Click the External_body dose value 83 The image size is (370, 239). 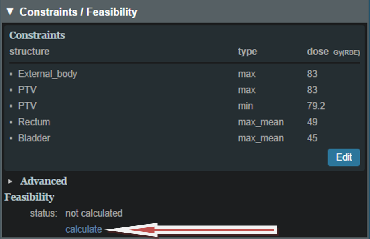point(312,74)
